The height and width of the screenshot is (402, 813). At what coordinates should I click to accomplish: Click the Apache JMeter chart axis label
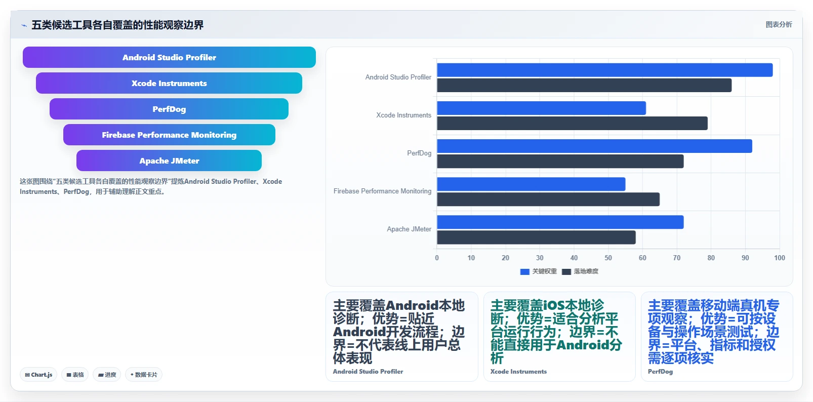point(409,229)
